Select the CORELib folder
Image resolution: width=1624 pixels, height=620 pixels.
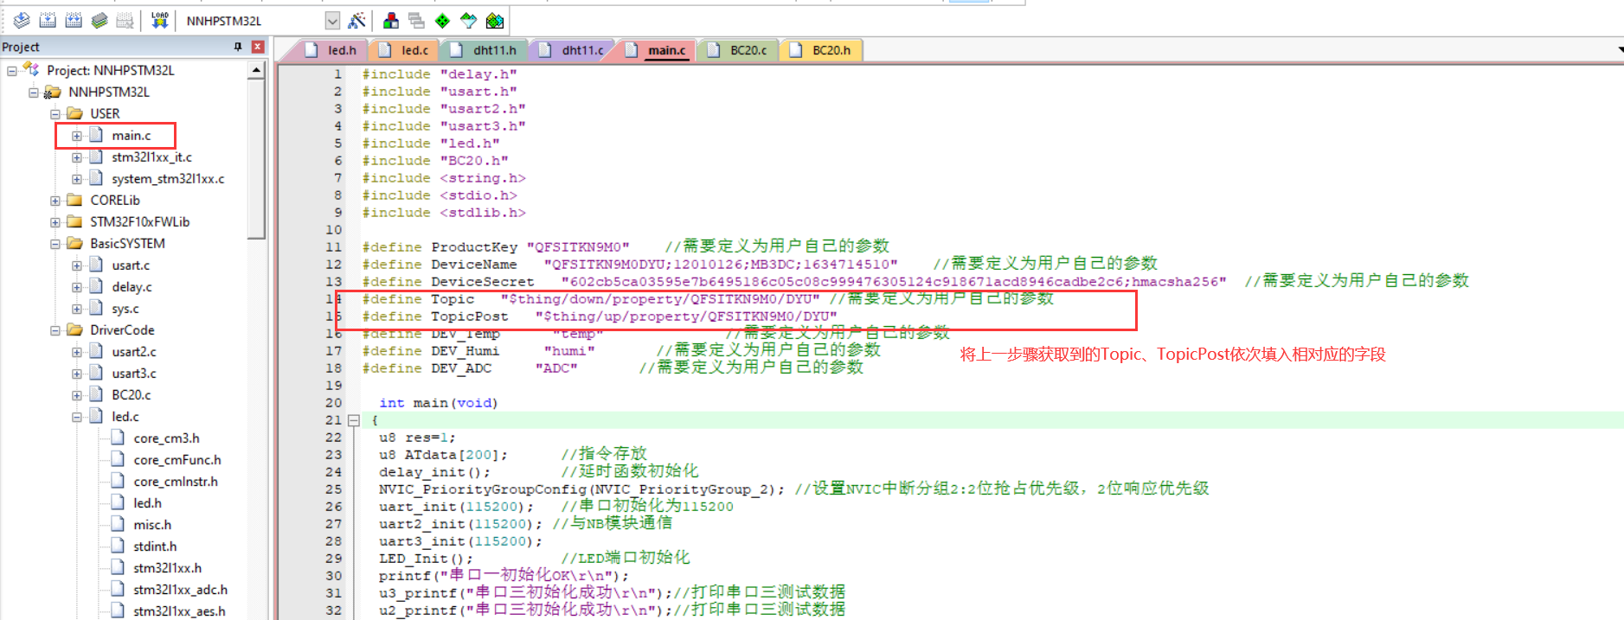point(115,201)
